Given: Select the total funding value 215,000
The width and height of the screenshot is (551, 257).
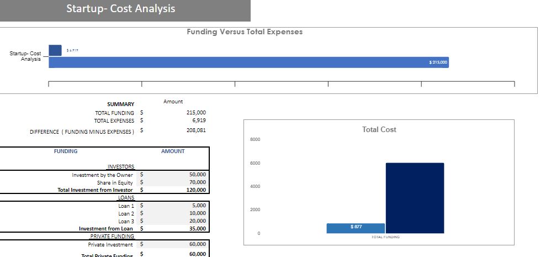Looking at the screenshot, I should click(196, 113).
